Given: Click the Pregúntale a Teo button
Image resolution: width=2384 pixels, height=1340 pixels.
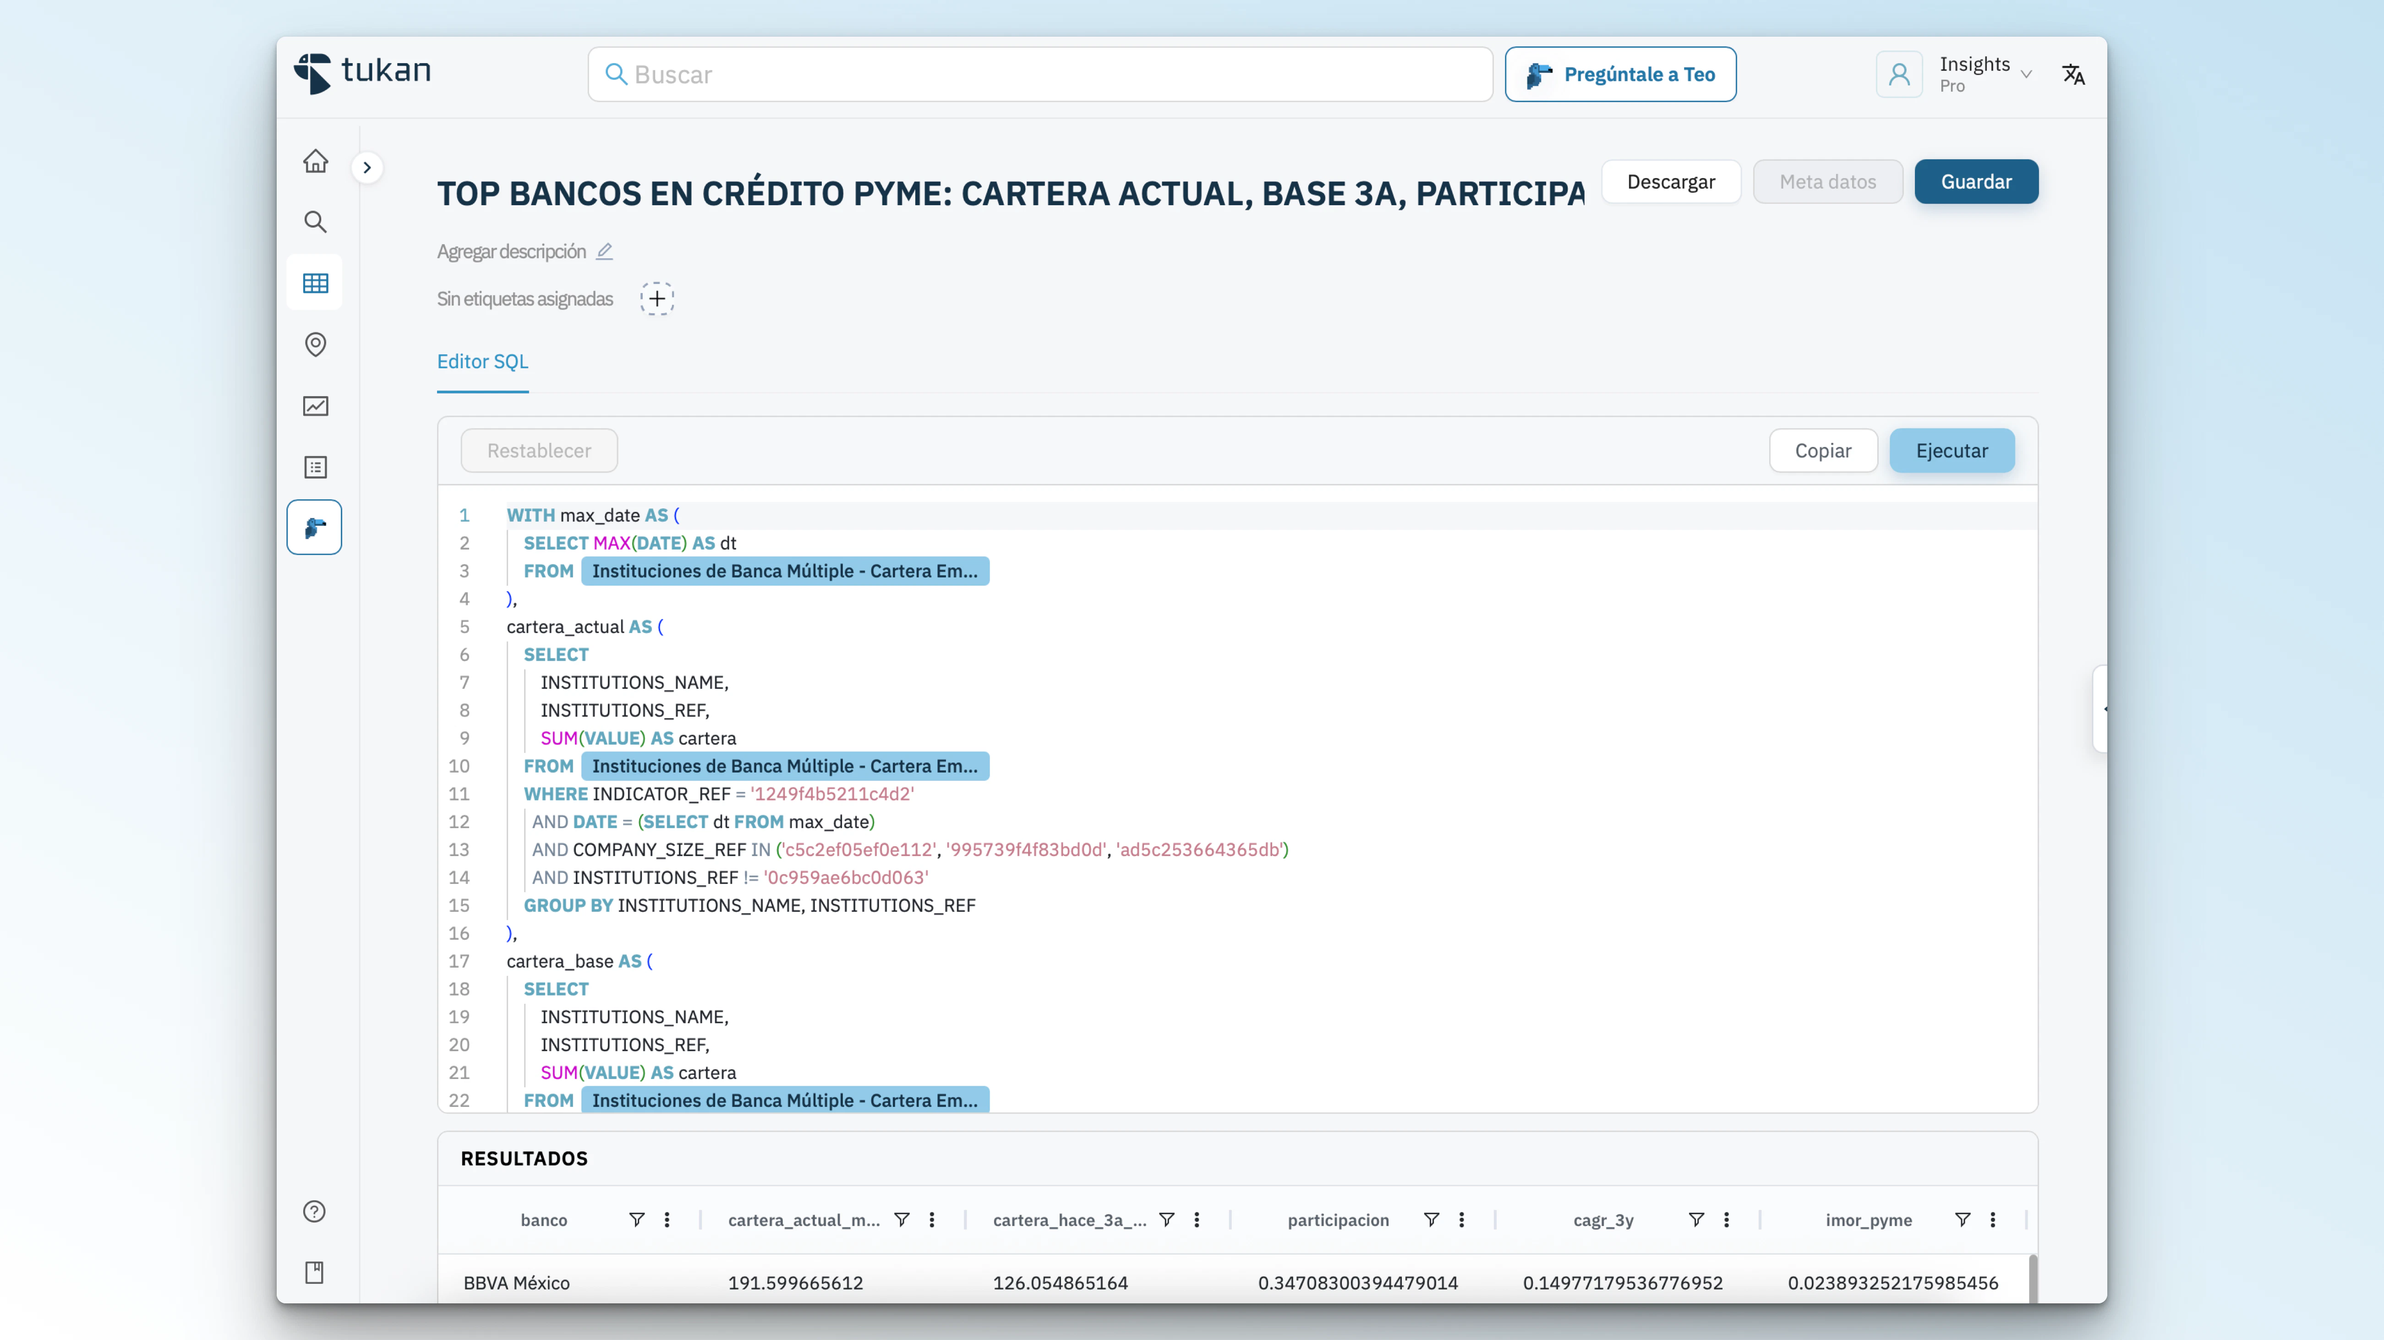Looking at the screenshot, I should tap(1620, 74).
